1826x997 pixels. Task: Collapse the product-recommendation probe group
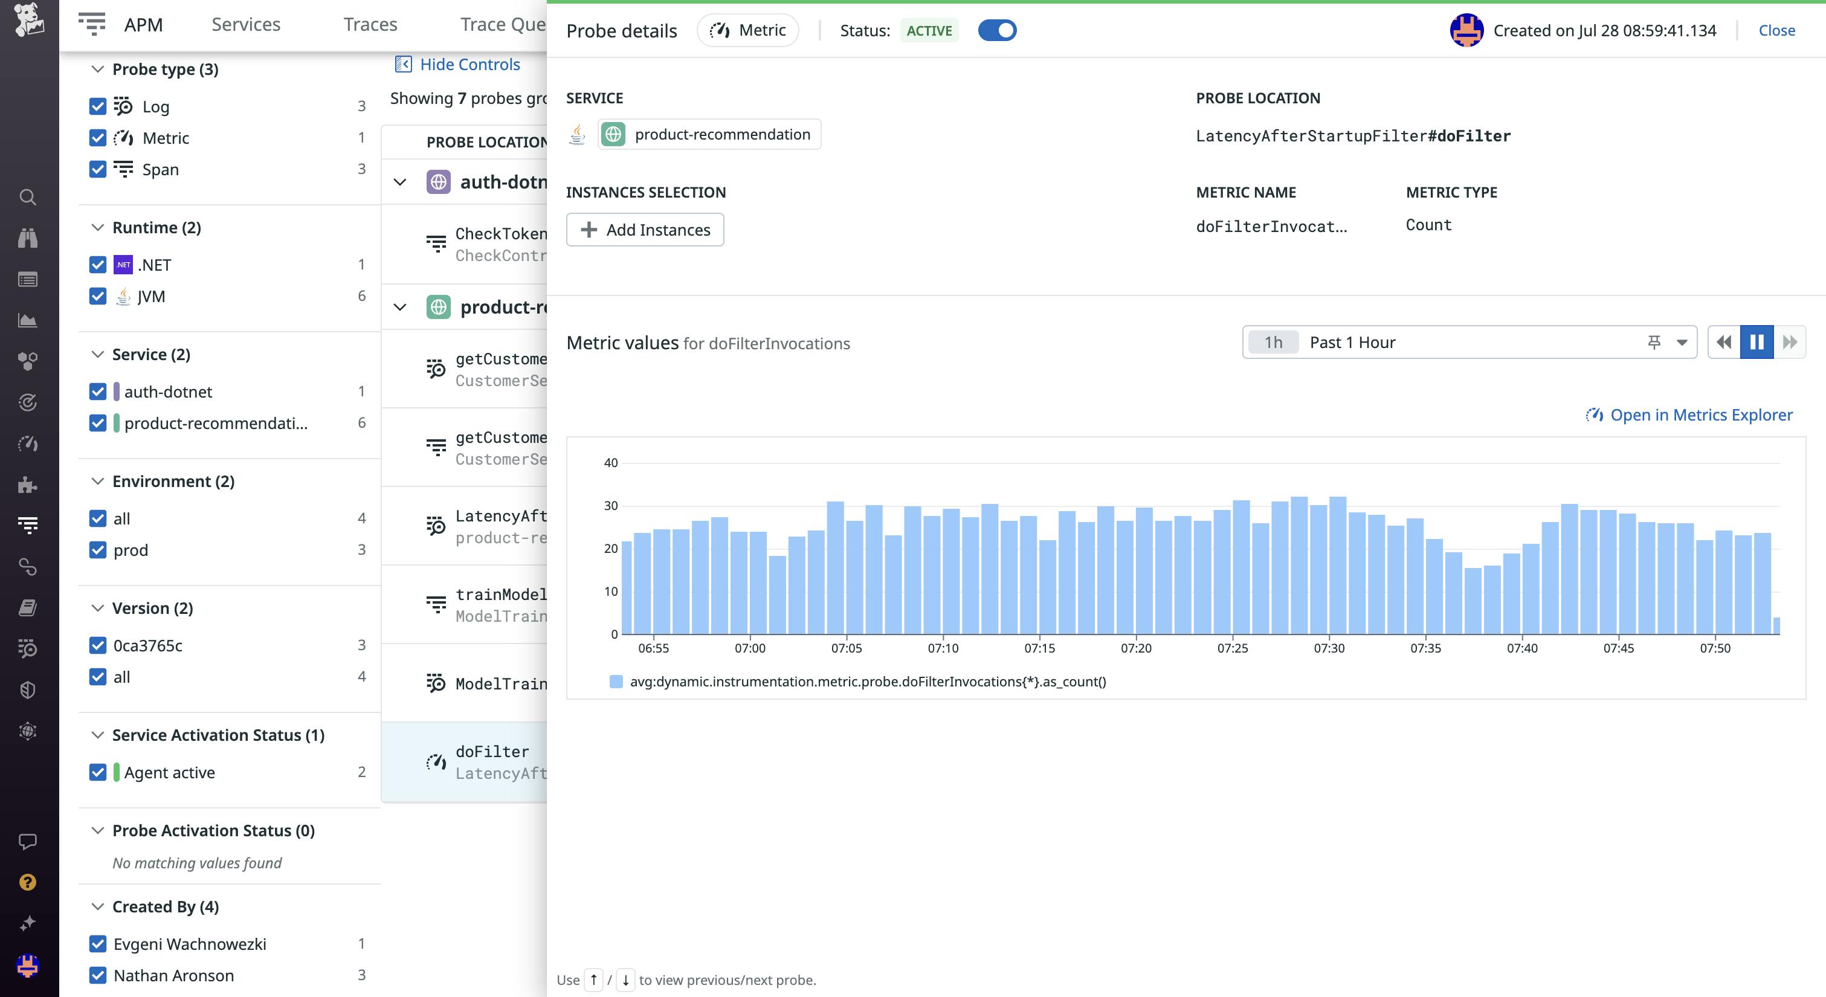(401, 307)
